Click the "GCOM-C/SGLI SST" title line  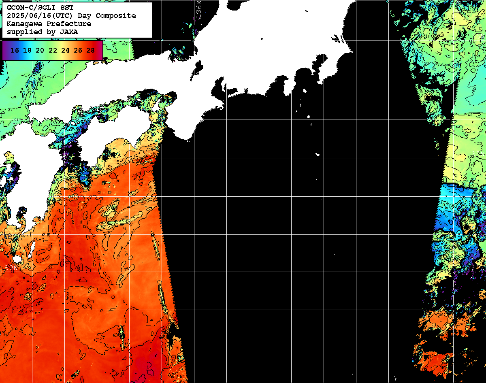tap(40, 8)
